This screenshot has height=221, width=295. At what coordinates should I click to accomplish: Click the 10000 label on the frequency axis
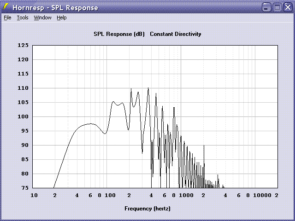(262, 195)
